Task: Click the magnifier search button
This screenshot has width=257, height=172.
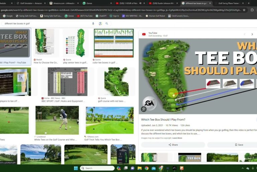Action: point(107,23)
